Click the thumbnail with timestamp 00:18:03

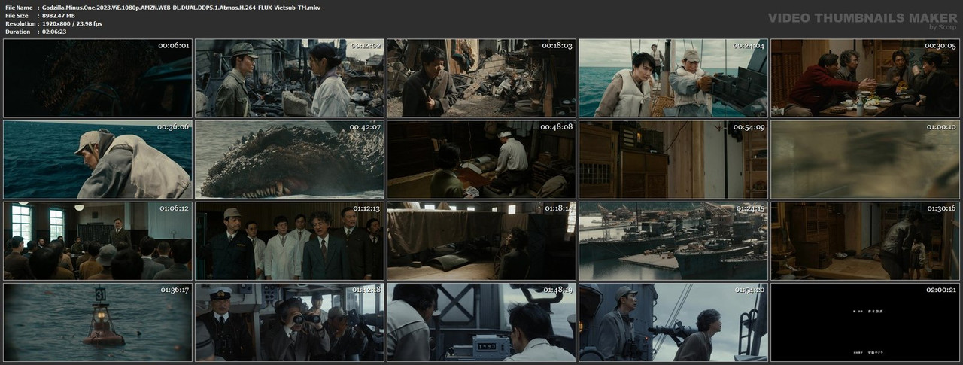[481, 78]
